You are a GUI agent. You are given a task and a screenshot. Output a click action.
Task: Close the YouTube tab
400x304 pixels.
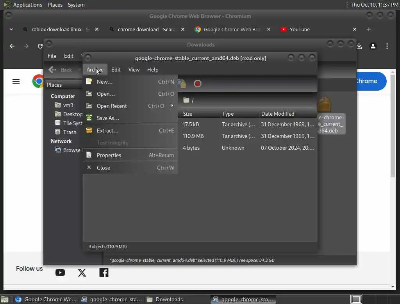pyautogui.click(x=355, y=29)
